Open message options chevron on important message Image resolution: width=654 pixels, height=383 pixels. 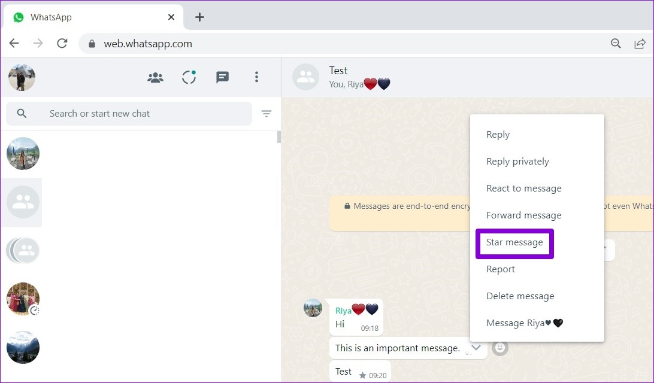pyautogui.click(x=476, y=347)
